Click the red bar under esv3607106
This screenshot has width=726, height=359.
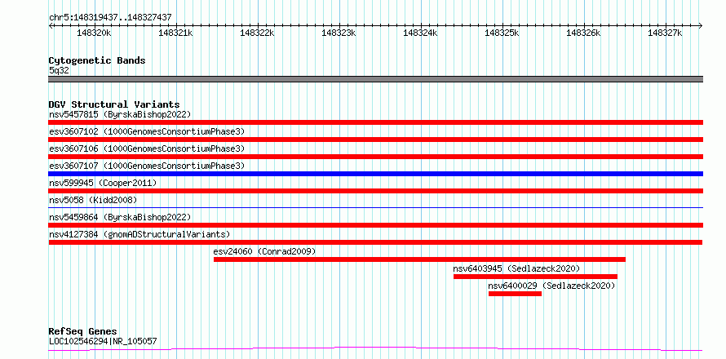tap(375, 157)
